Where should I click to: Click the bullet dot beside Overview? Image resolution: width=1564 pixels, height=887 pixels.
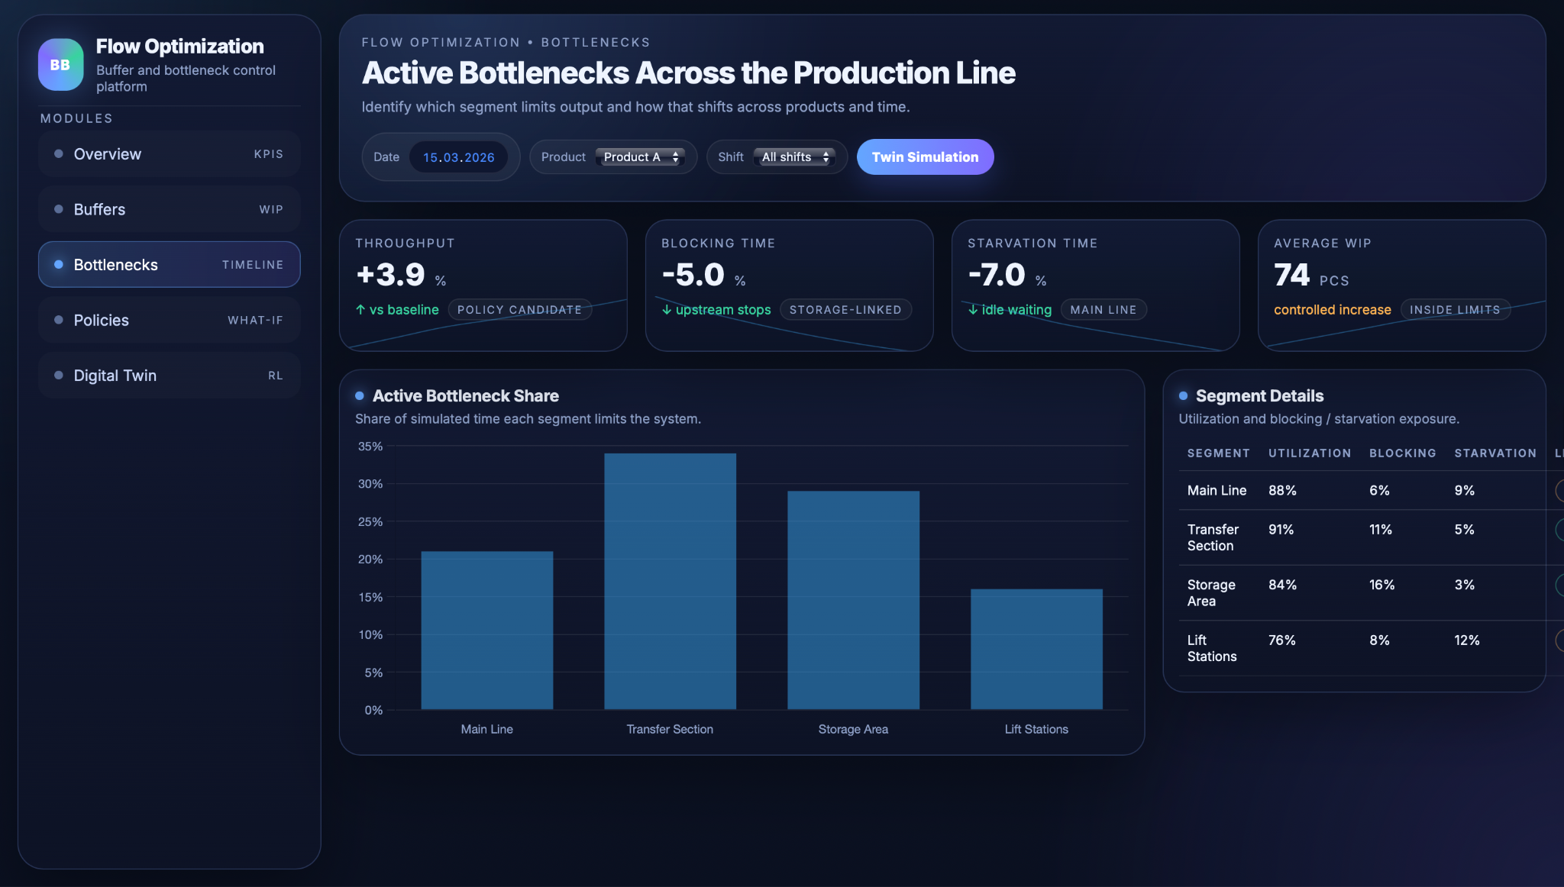point(59,153)
